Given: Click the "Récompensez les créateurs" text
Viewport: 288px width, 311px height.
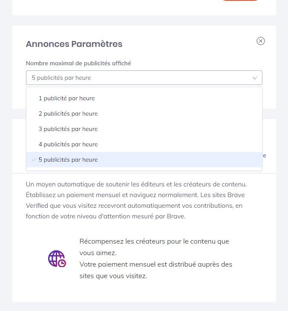Looking at the screenshot, I should (x=107, y=241).
